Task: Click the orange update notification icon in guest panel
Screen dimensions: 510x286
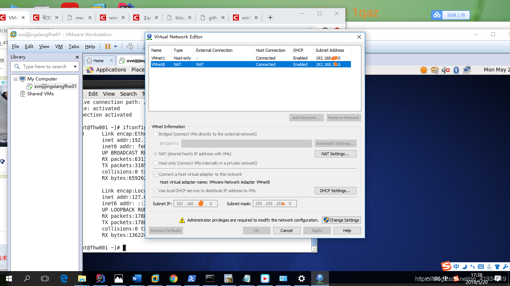Action: 423,70
